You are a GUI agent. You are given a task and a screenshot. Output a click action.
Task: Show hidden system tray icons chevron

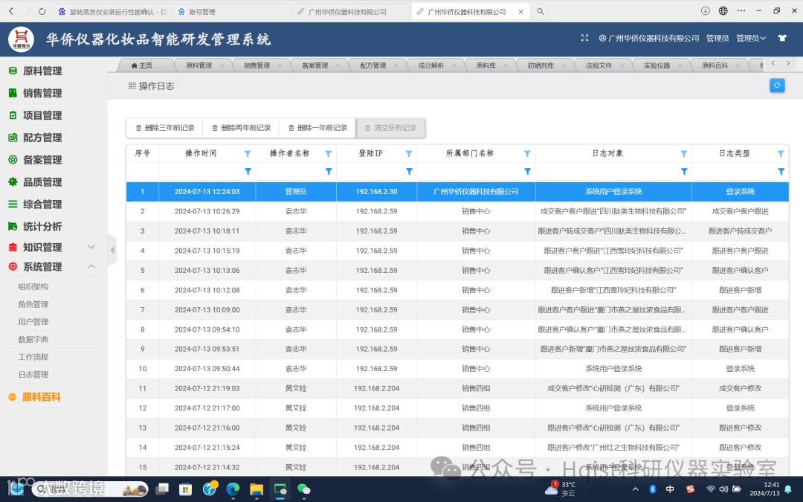point(635,489)
